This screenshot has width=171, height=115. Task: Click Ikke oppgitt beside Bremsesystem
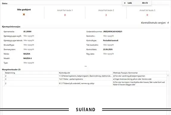coord(29,49)
